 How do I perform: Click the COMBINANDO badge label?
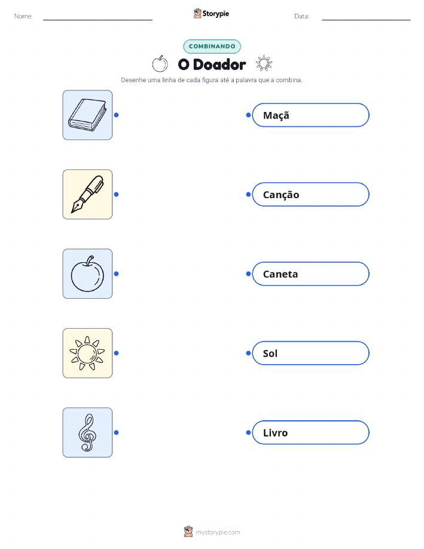212,46
